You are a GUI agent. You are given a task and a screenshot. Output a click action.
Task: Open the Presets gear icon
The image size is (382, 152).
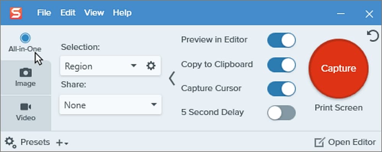10,142
